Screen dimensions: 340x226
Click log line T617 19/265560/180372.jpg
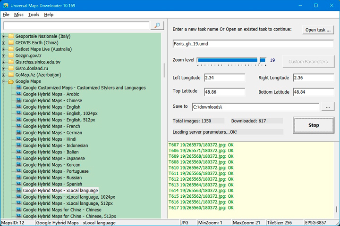click(x=201, y=208)
